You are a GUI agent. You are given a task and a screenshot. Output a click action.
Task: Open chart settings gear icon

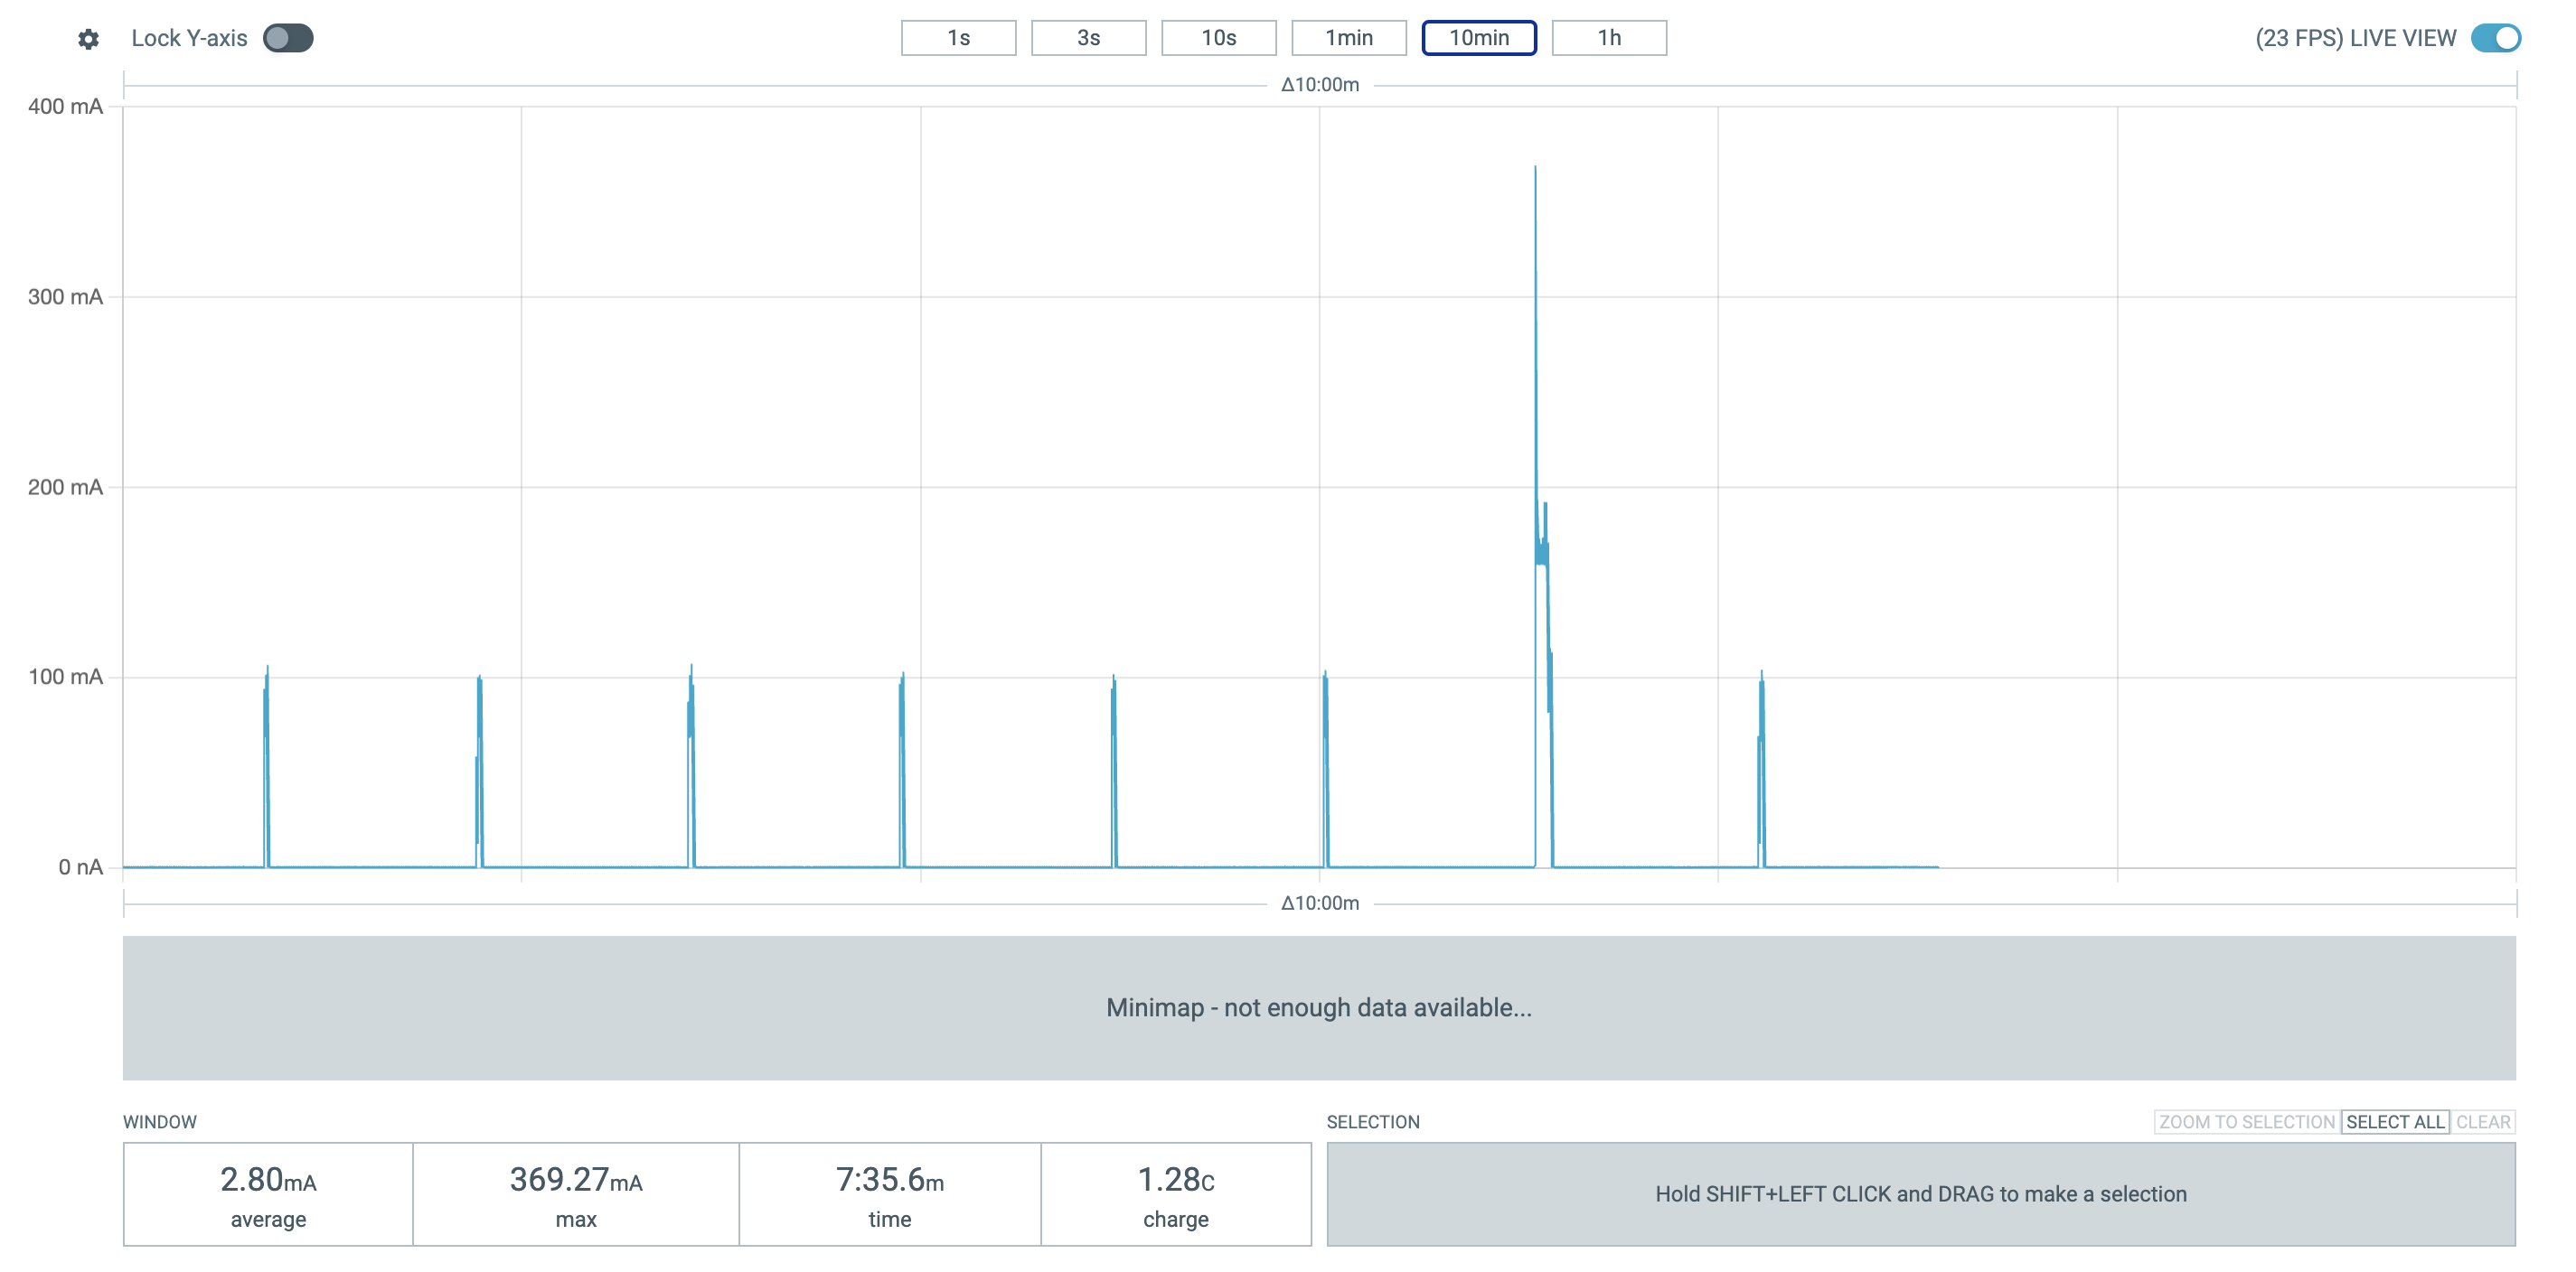click(x=88, y=39)
